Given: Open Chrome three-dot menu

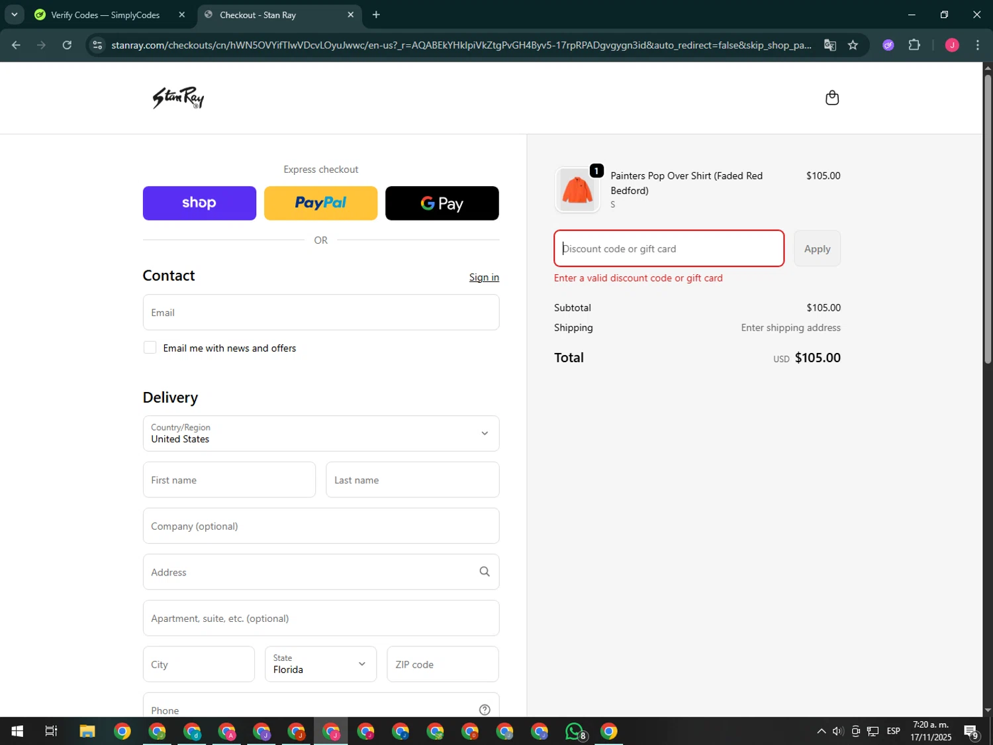Looking at the screenshot, I should coord(978,45).
